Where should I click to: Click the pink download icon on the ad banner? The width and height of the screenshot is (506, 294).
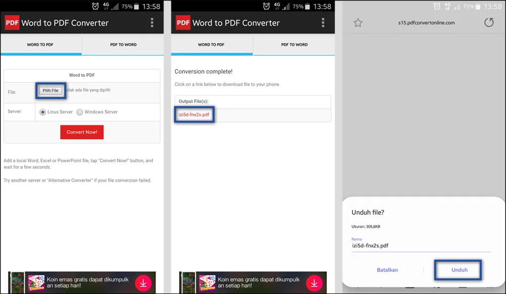click(144, 283)
